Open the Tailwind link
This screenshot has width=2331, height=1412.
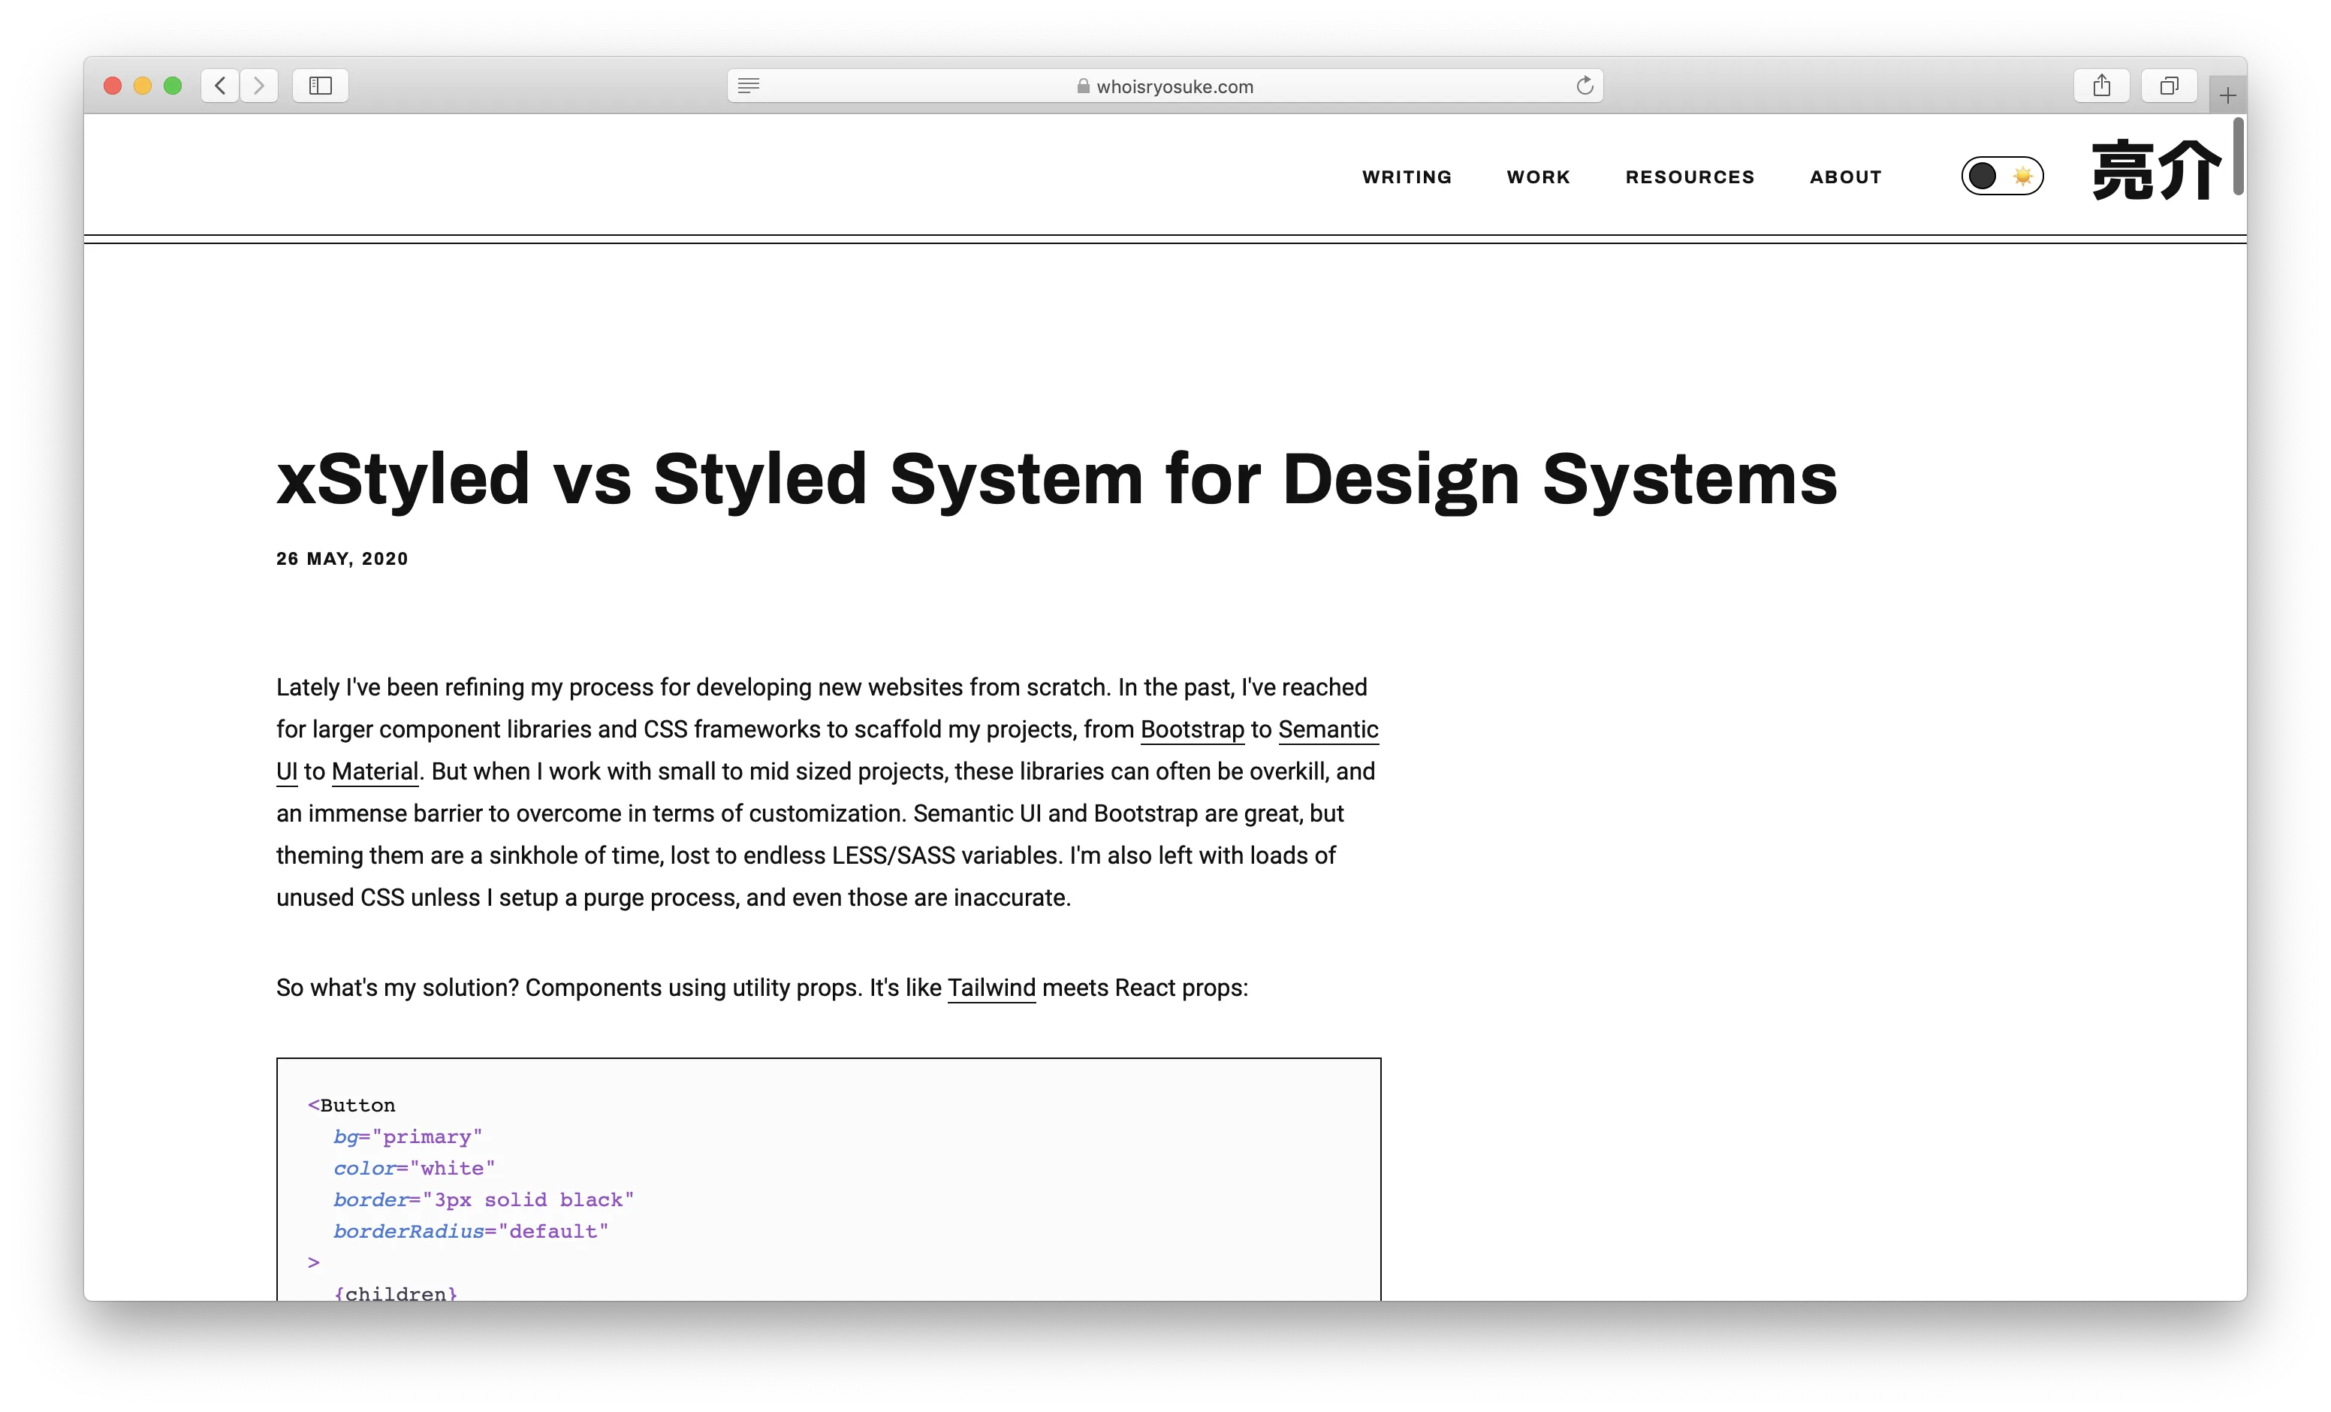[x=991, y=988]
